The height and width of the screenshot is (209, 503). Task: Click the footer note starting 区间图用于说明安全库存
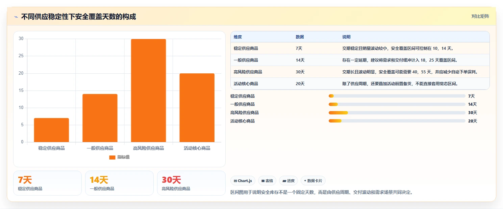(322, 193)
